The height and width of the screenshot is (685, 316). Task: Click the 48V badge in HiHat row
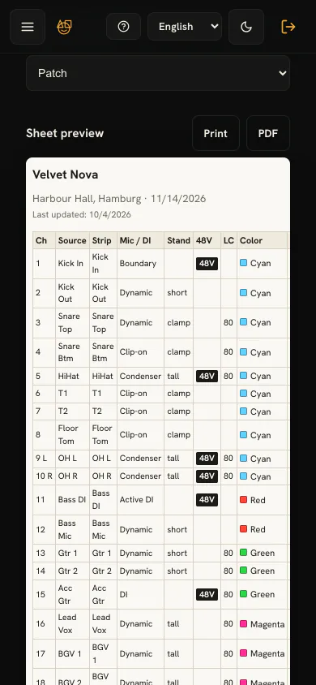pos(207,376)
